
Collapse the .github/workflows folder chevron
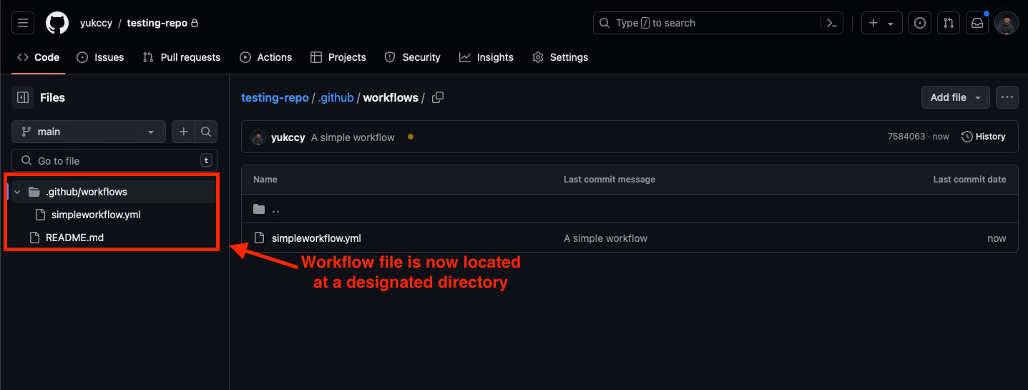point(17,192)
